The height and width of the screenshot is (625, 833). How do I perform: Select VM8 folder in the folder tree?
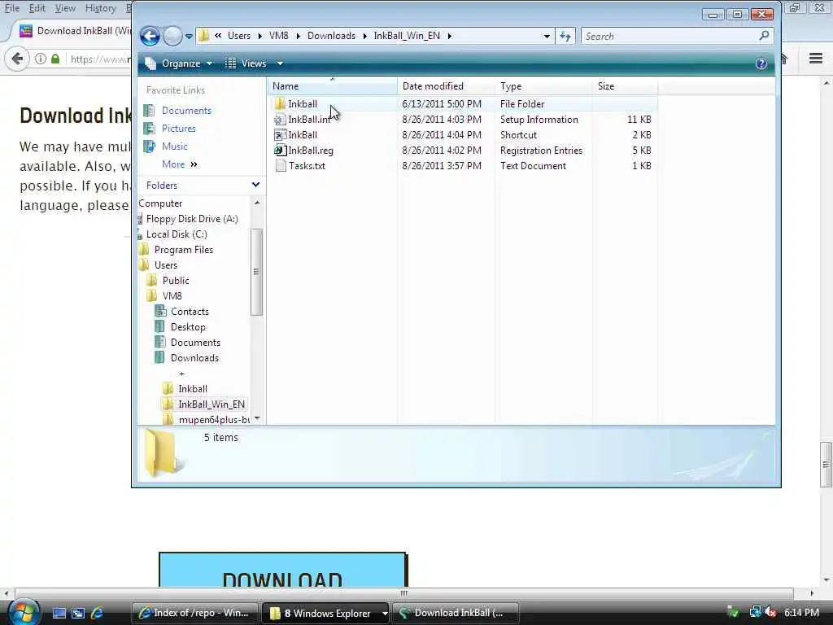172,296
